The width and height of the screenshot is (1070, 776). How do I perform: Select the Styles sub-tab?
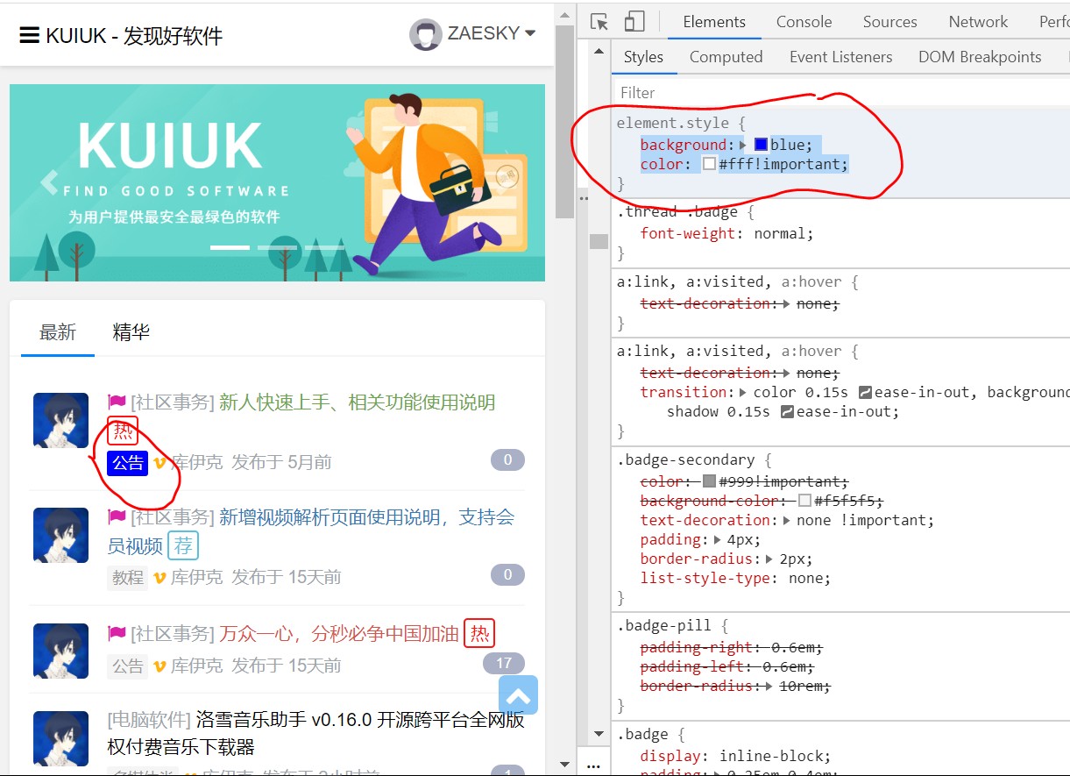coord(643,57)
